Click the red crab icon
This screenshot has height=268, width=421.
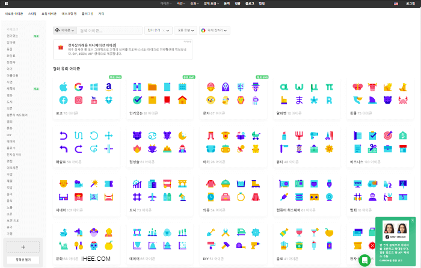[x=403, y=100]
